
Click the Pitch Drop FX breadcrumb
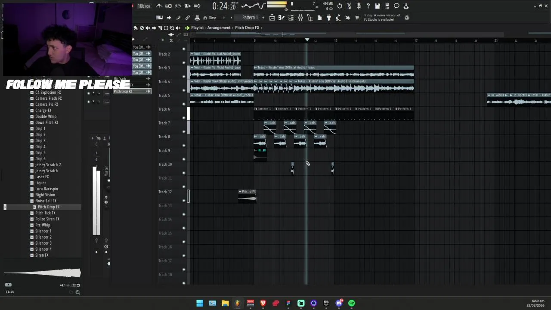click(247, 28)
